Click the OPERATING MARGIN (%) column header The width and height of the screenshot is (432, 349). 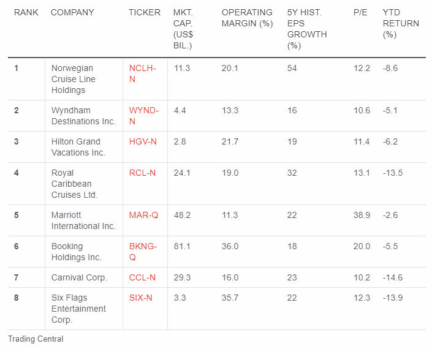tap(247, 18)
